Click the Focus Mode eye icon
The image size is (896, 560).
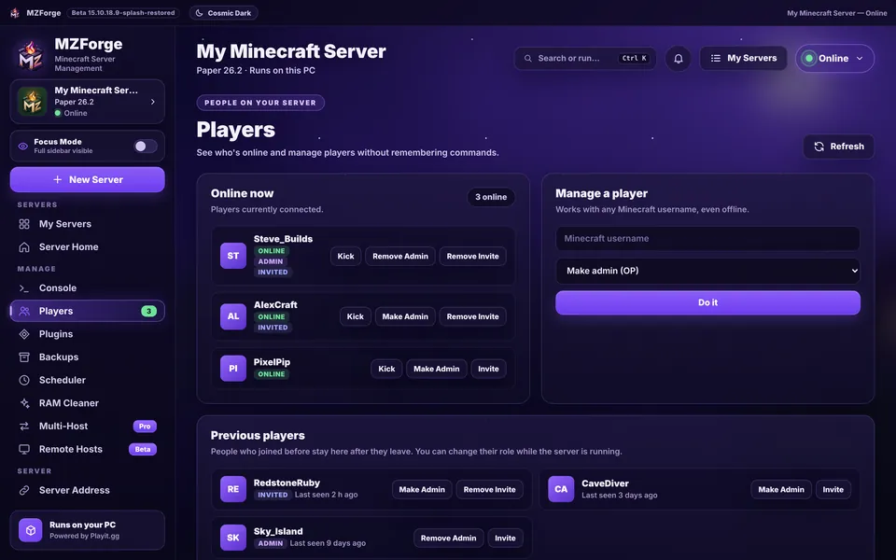pyautogui.click(x=22, y=147)
